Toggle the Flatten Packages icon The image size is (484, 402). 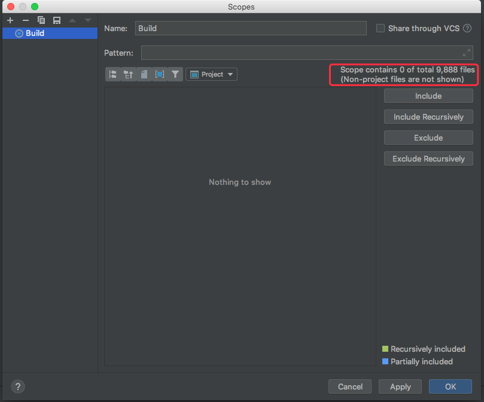click(113, 74)
